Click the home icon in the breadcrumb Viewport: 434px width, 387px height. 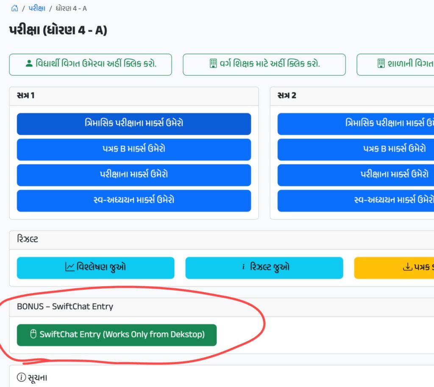tap(14, 8)
